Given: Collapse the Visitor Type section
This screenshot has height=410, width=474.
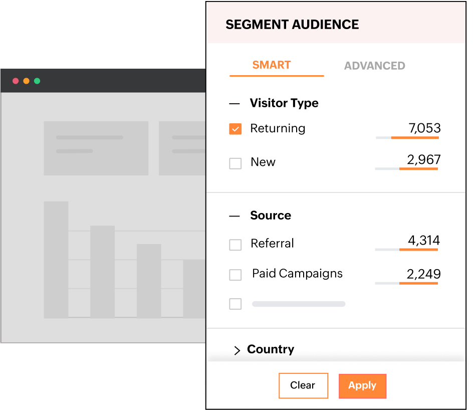Looking at the screenshot, I should (x=234, y=103).
